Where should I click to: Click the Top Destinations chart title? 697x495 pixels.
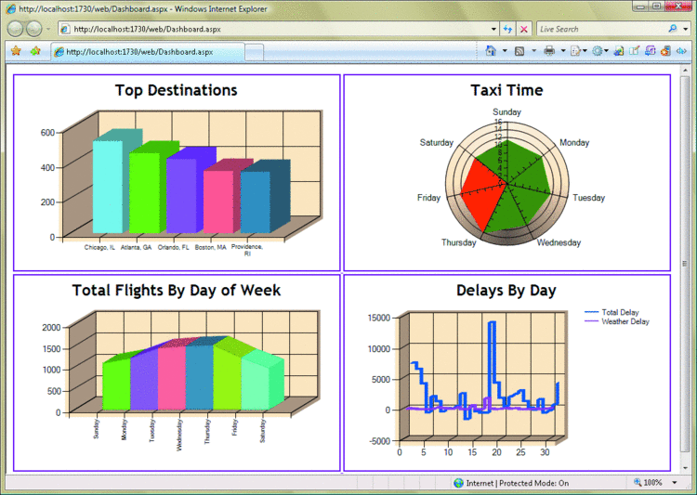click(176, 90)
